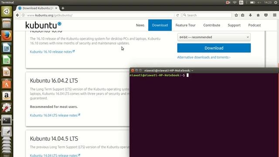The height and width of the screenshot is (157, 279).
Task: Open the Files manager from the launcher
Action: pyautogui.click(x=7, y=24)
